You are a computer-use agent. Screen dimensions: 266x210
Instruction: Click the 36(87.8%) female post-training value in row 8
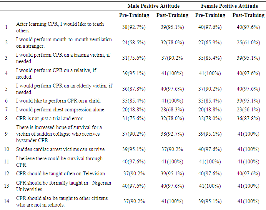point(248,119)
